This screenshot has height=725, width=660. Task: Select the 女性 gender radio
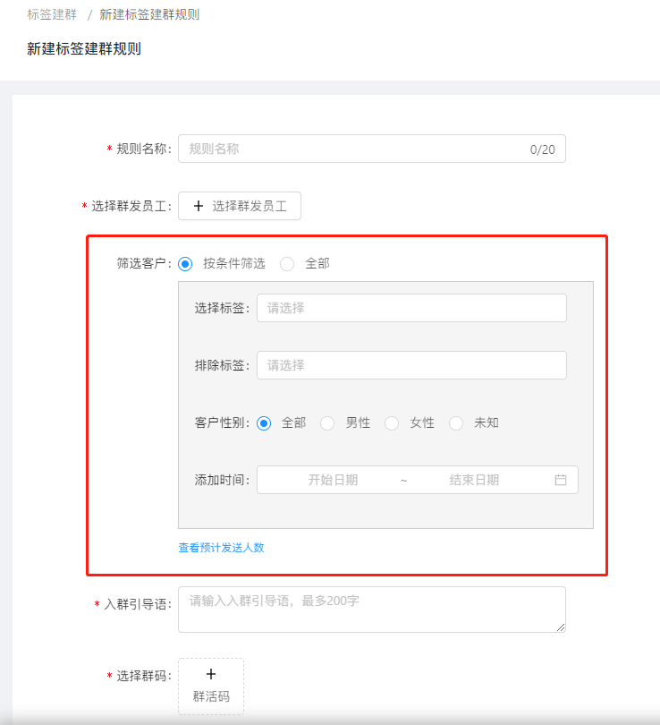coord(392,423)
